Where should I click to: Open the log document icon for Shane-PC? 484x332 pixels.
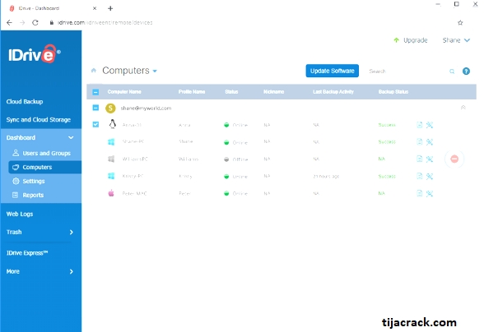pos(420,142)
